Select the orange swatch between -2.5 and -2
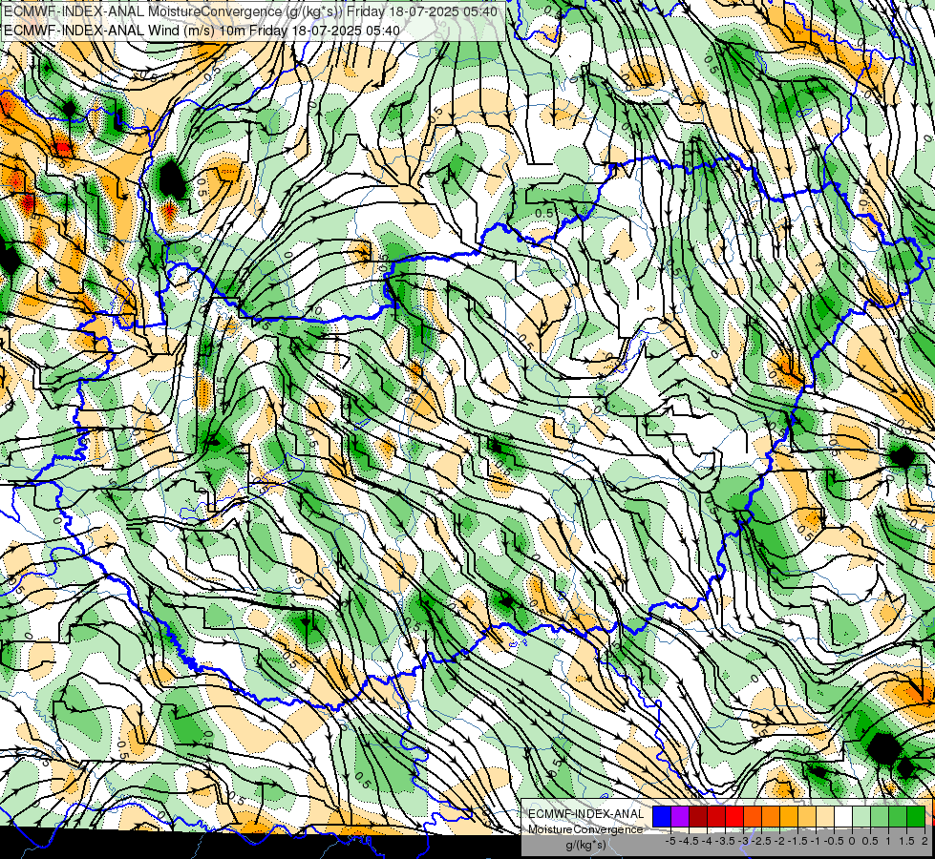This screenshot has height=859, width=935. click(x=771, y=817)
